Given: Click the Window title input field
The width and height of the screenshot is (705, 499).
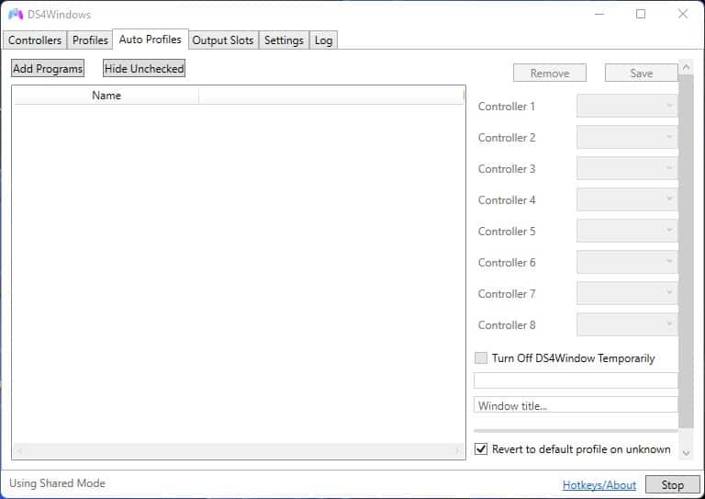Looking at the screenshot, I should (x=576, y=405).
